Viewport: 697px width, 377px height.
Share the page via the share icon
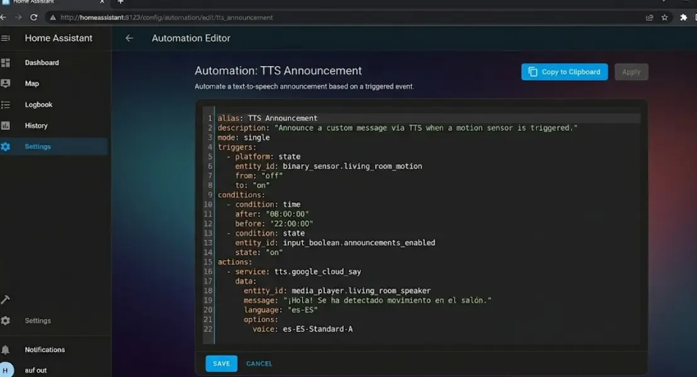pos(649,18)
